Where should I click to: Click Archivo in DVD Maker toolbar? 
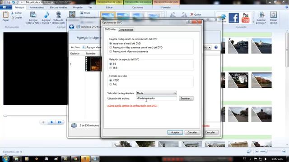point(75,47)
